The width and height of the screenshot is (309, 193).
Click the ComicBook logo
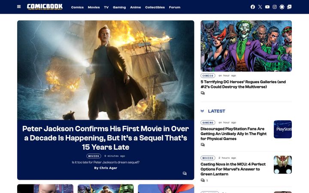point(45,7)
